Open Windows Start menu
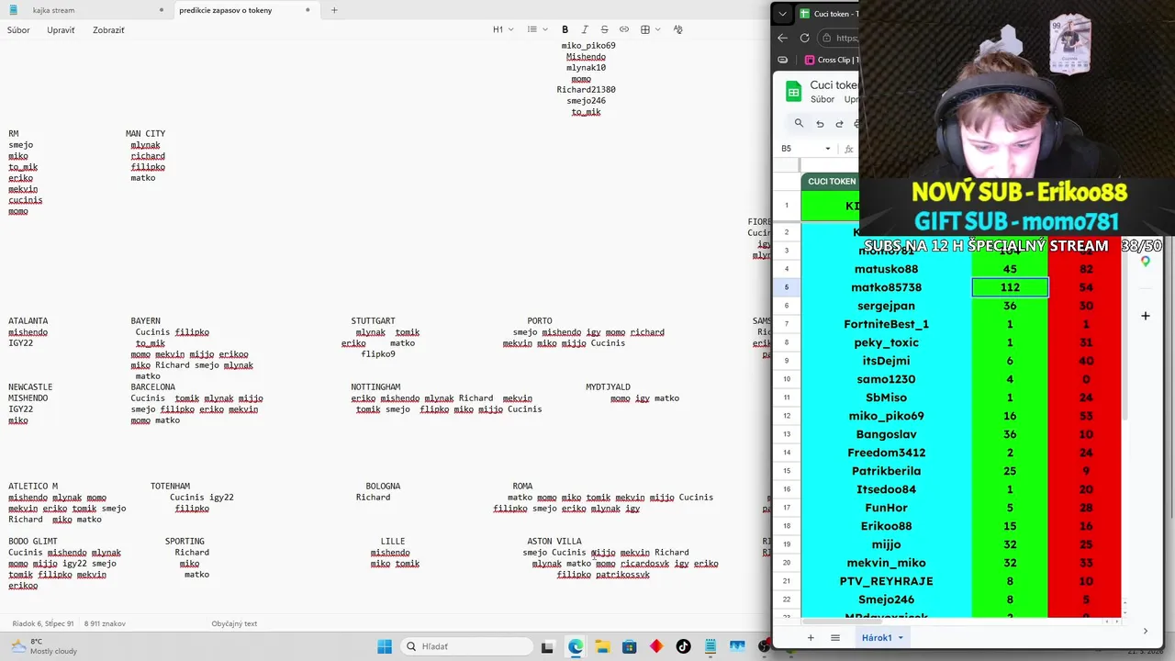The image size is (1175, 661). [384, 646]
